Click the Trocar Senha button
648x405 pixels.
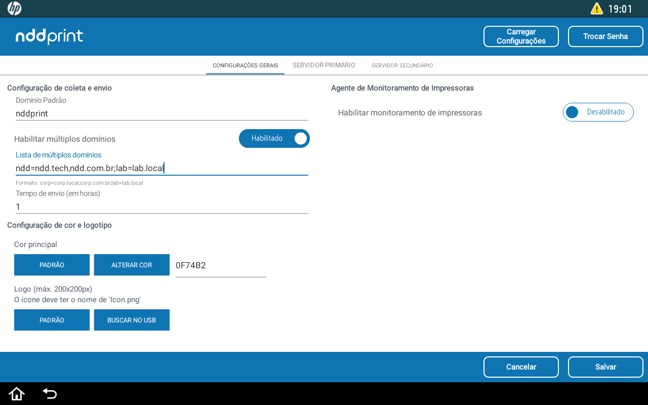tap(605, 36)
